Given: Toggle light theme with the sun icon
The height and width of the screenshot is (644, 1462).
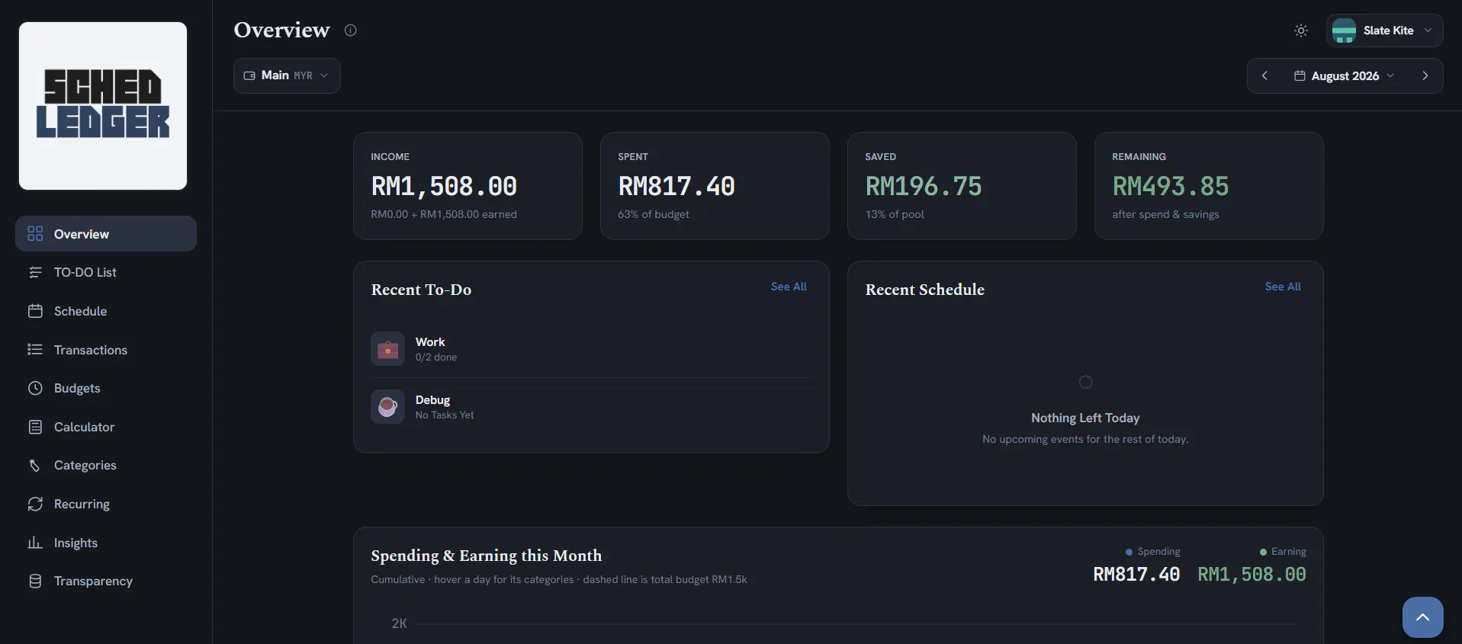Looking at the screenshot, I should click(x=1301, y=30).
